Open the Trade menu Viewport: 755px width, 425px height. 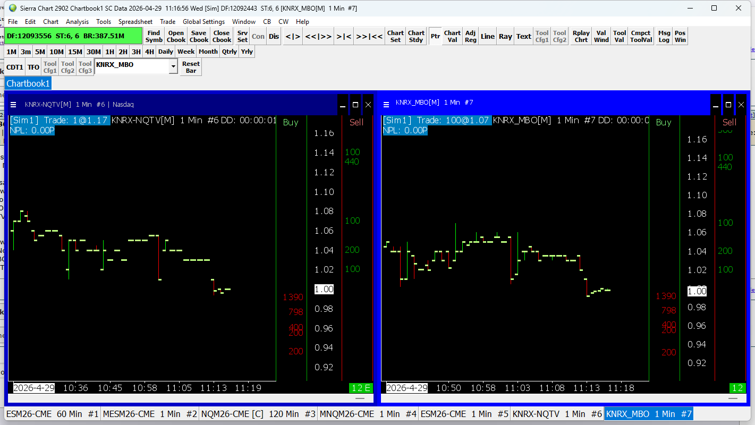pos(167,22)
